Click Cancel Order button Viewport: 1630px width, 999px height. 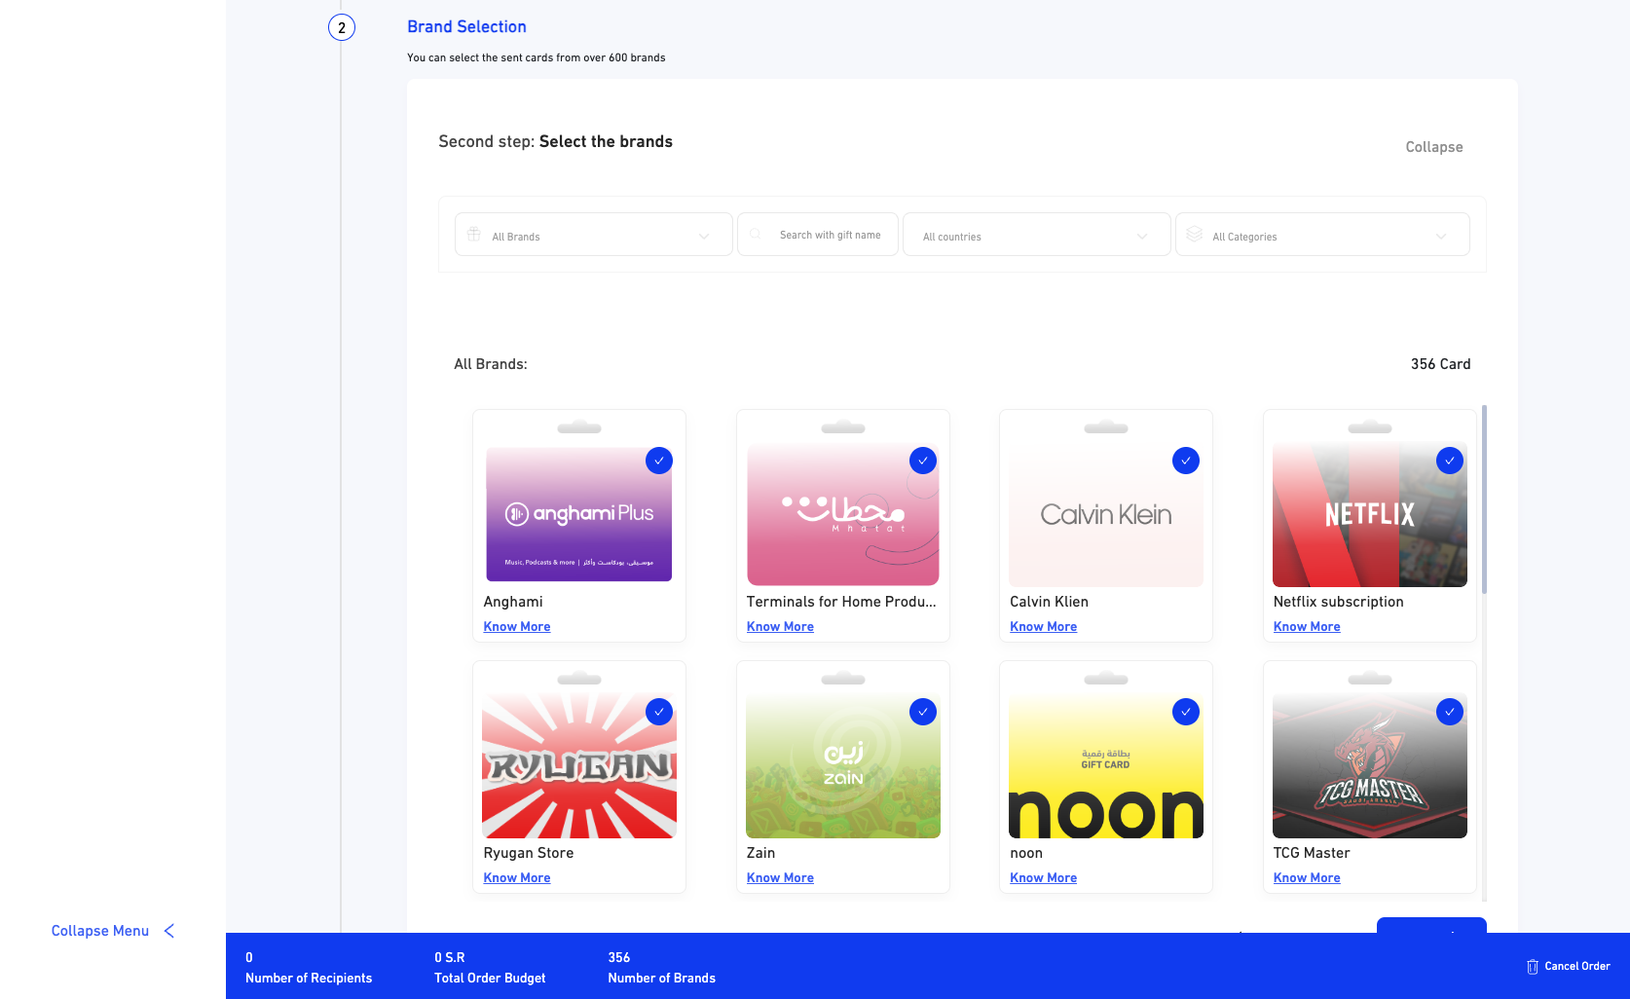click(x=1568, y=967)
